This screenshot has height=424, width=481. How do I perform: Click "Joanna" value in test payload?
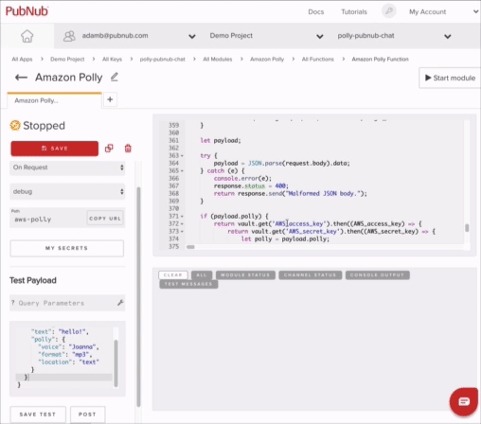click(82, 346)
